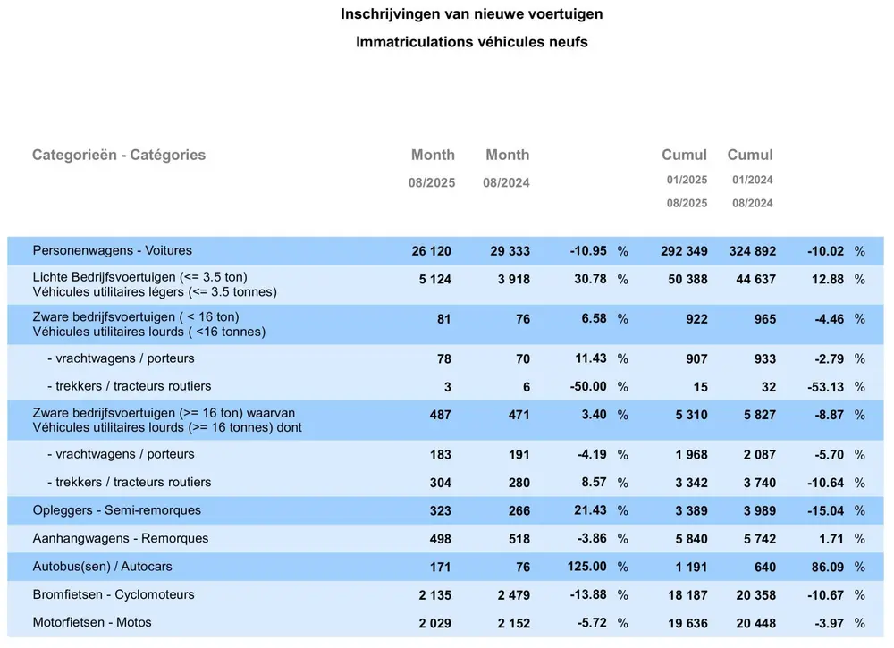Click the -53.13 percentage value
Screen dimensions: 894x648
[825, 387]
